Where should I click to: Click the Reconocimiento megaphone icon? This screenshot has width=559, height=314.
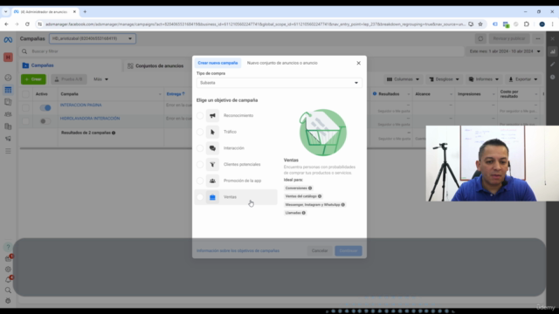(212, 115)
